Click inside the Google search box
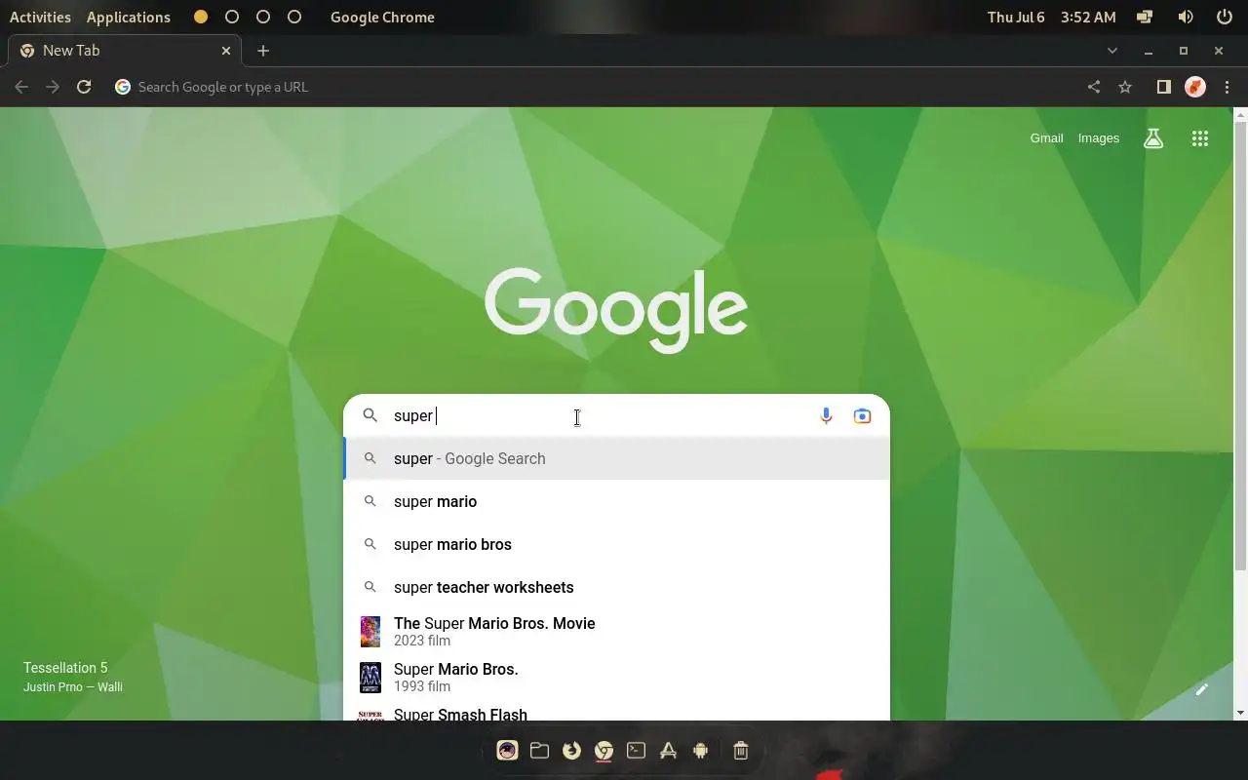The width and height of the screenshot is (1248, 780). point(617,415)
